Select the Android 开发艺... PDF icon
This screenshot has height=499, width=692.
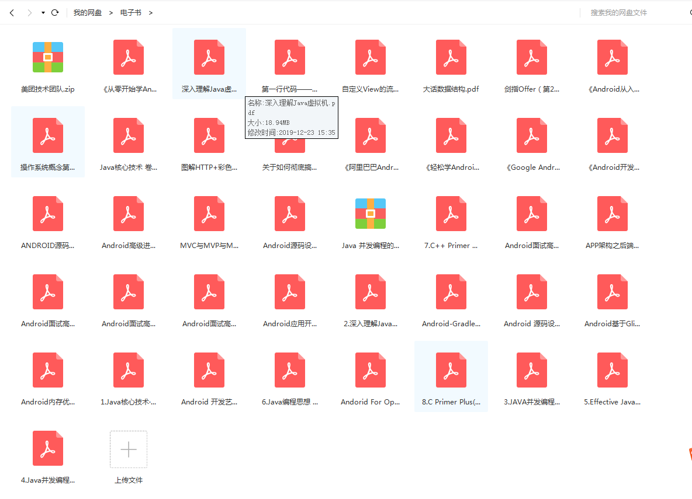tap(209, 370)
